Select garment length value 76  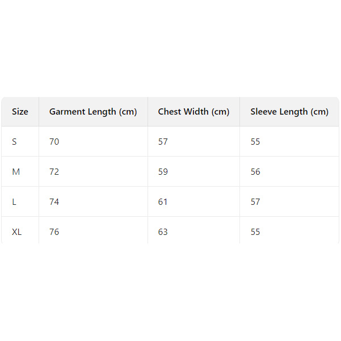click(x=54, y=232)
